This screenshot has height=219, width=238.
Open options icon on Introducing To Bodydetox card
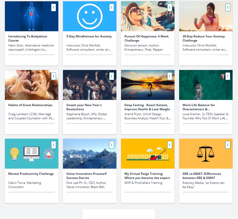53,7
